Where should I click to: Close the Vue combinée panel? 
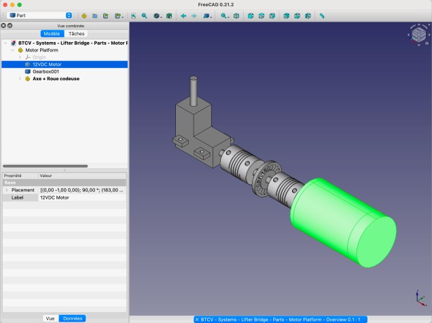4,26
